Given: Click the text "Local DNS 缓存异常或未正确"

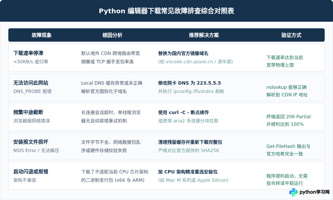Looking at the screenshot, I should (x=112, y=83).
